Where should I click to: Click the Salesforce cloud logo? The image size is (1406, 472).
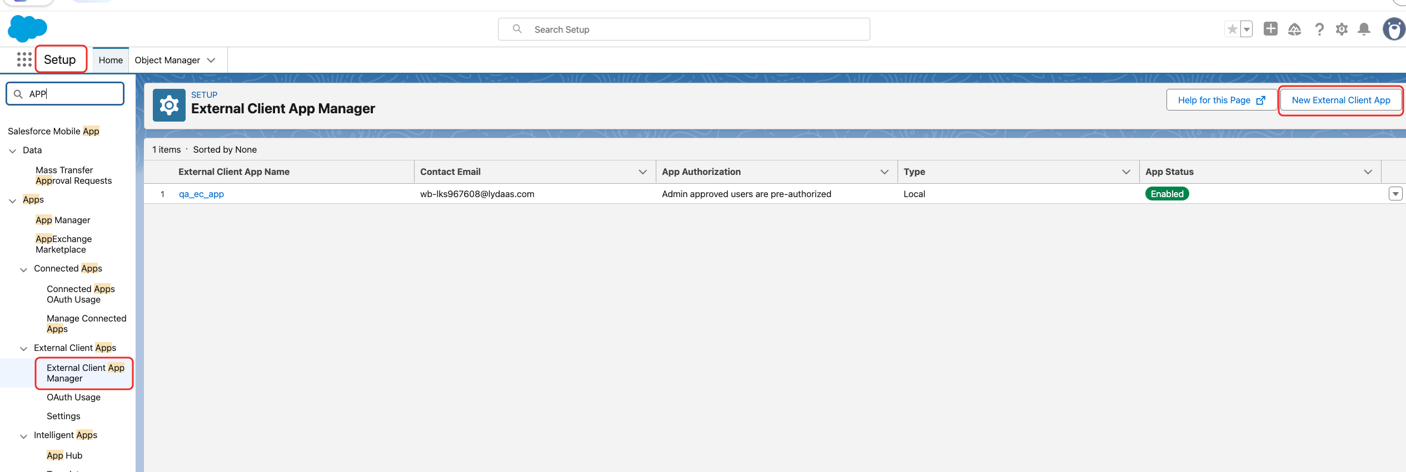[x=27, y=28]
